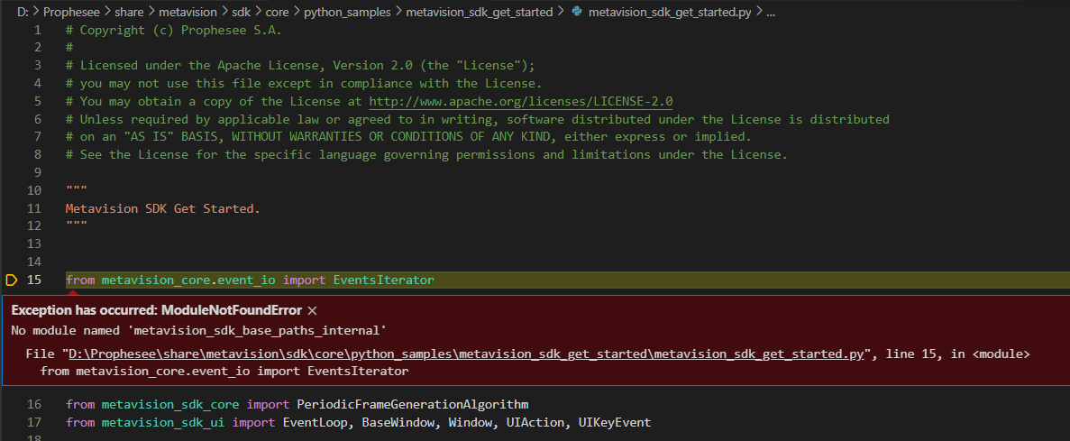The height and width of the screenshot is (441, 1070).
Task: Click 'Exception has occurred: ModuleNotFoundError' heading
Action: 156,310
